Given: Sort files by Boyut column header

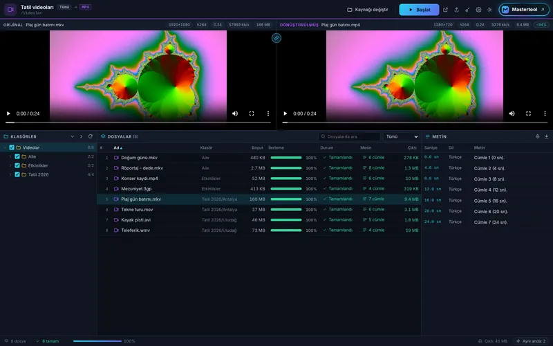Looking at the screenshot, I should [x=257, y=148].
